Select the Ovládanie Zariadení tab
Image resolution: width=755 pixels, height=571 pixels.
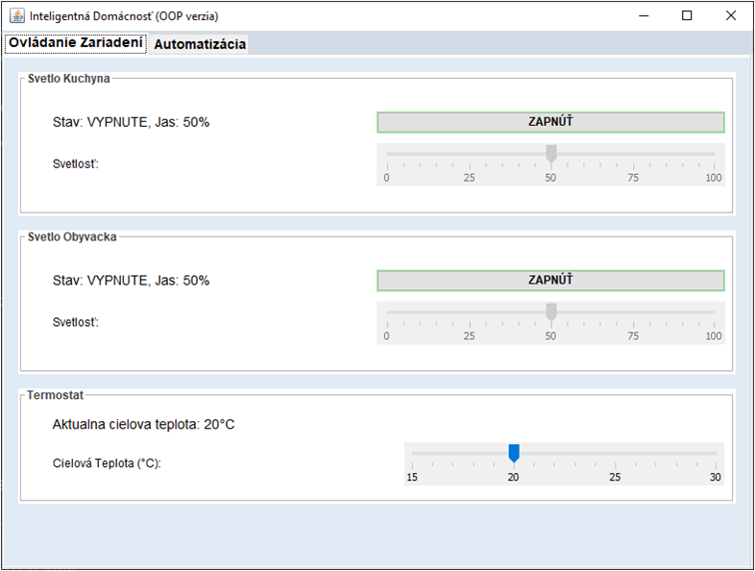[76, 43]
